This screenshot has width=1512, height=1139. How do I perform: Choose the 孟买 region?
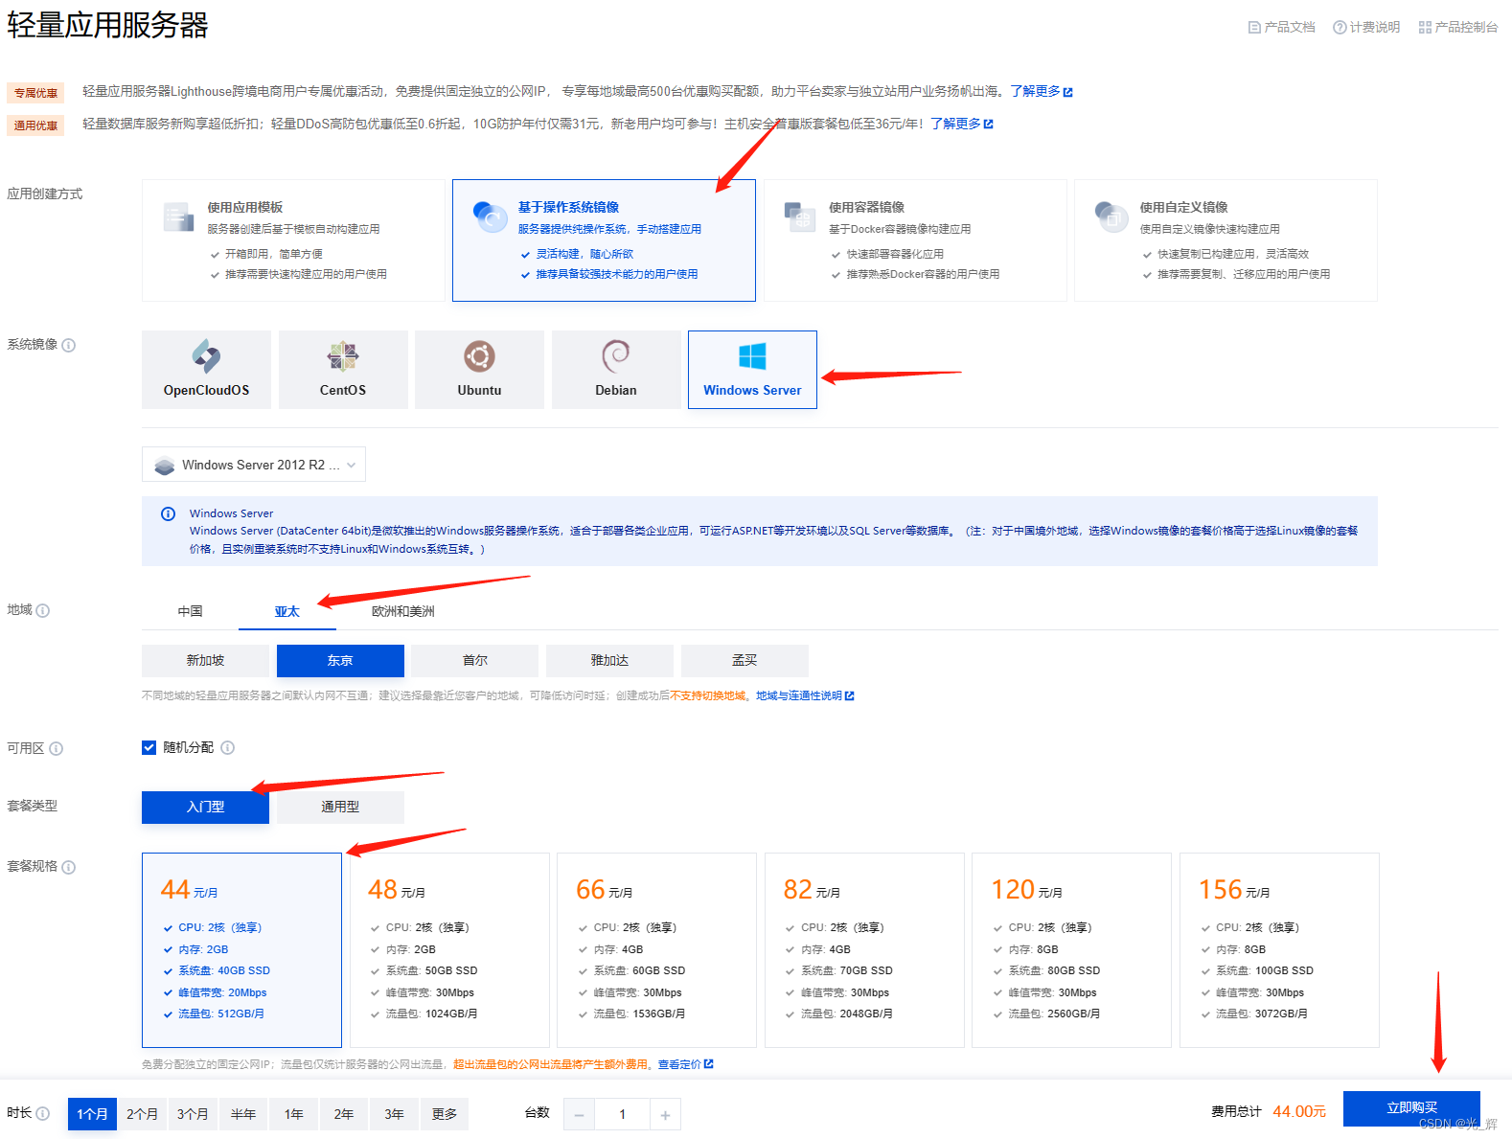(x=745, y=661)
